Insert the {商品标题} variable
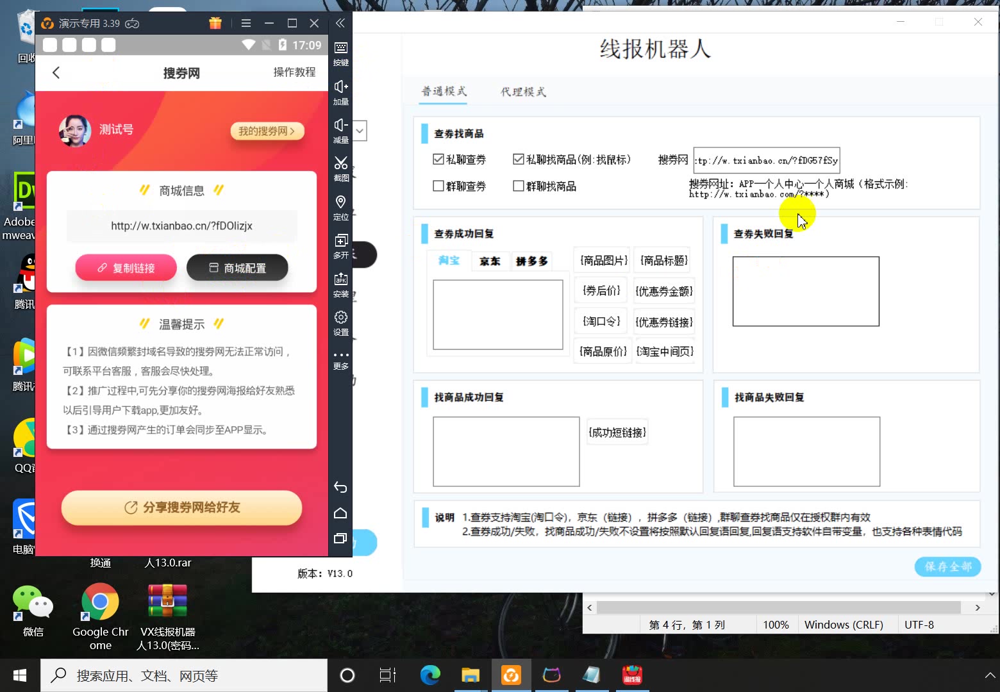Image resolution: width=1000 pixels, height=692 pixels. (663, 260)
